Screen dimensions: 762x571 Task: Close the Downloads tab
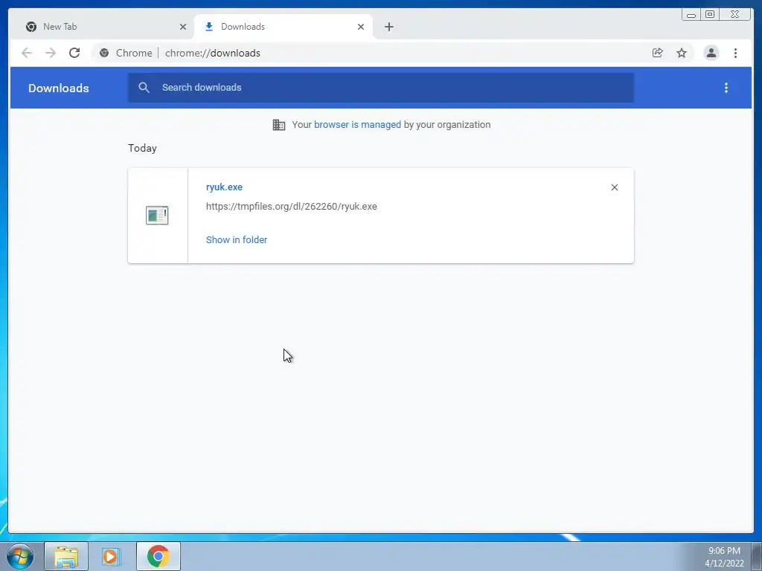361,27
